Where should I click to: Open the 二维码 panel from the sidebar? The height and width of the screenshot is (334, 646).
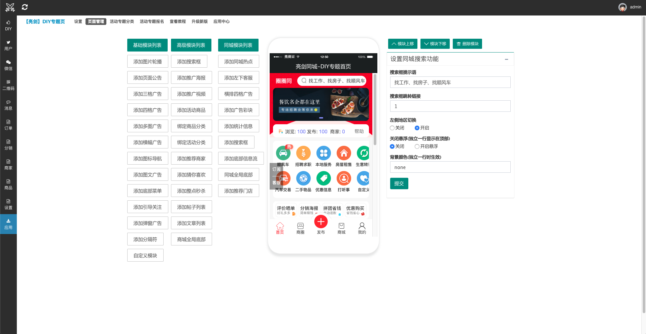[8, 85]
